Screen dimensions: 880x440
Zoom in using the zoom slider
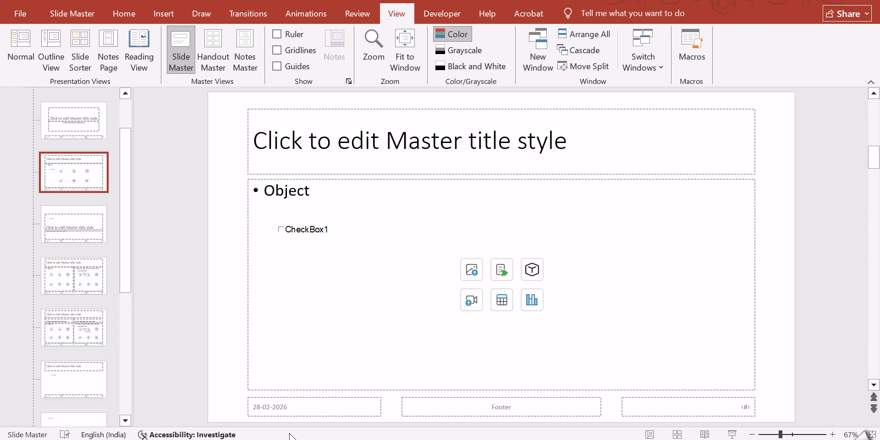[x=833, y=434]
